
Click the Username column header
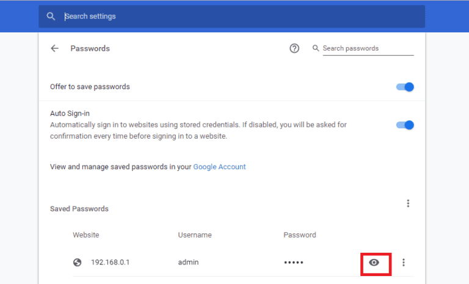[195, 235]
